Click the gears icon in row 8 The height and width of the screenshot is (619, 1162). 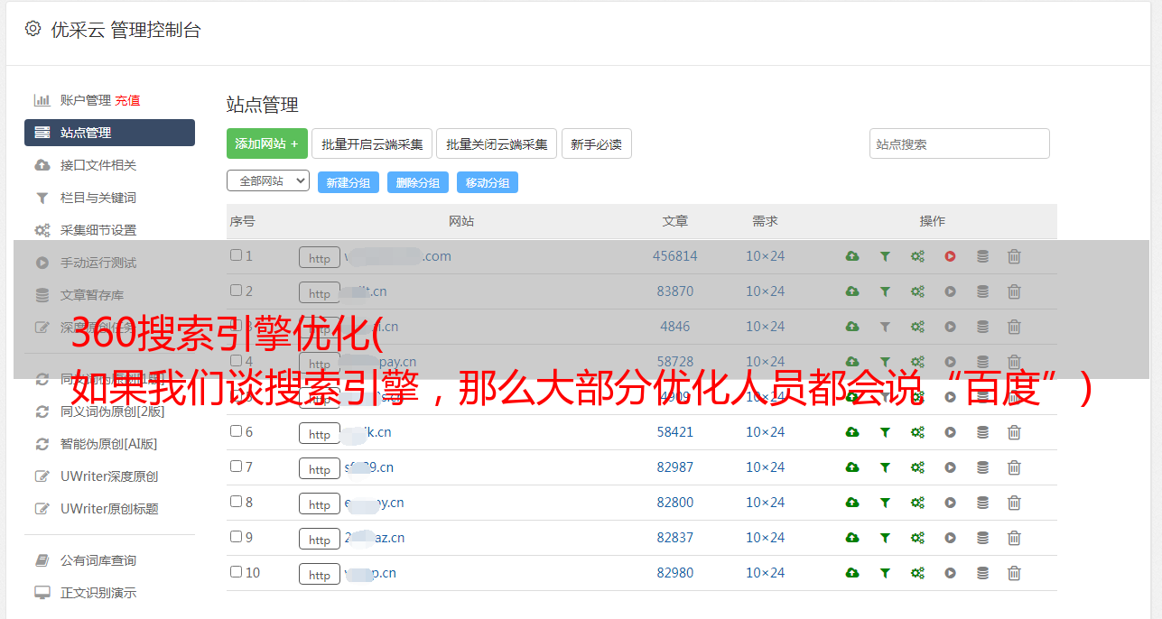[x=917, y=503]
